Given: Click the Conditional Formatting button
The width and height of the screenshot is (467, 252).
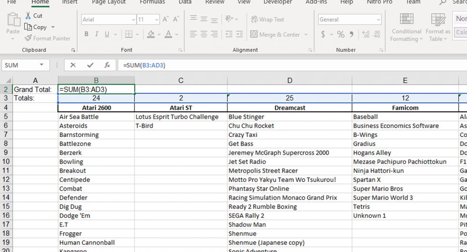Looking at the screenshot, I should point(406,28).
